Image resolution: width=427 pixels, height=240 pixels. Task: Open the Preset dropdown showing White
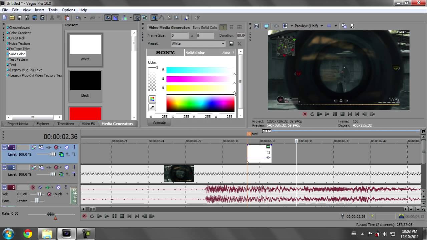(198, 43)
